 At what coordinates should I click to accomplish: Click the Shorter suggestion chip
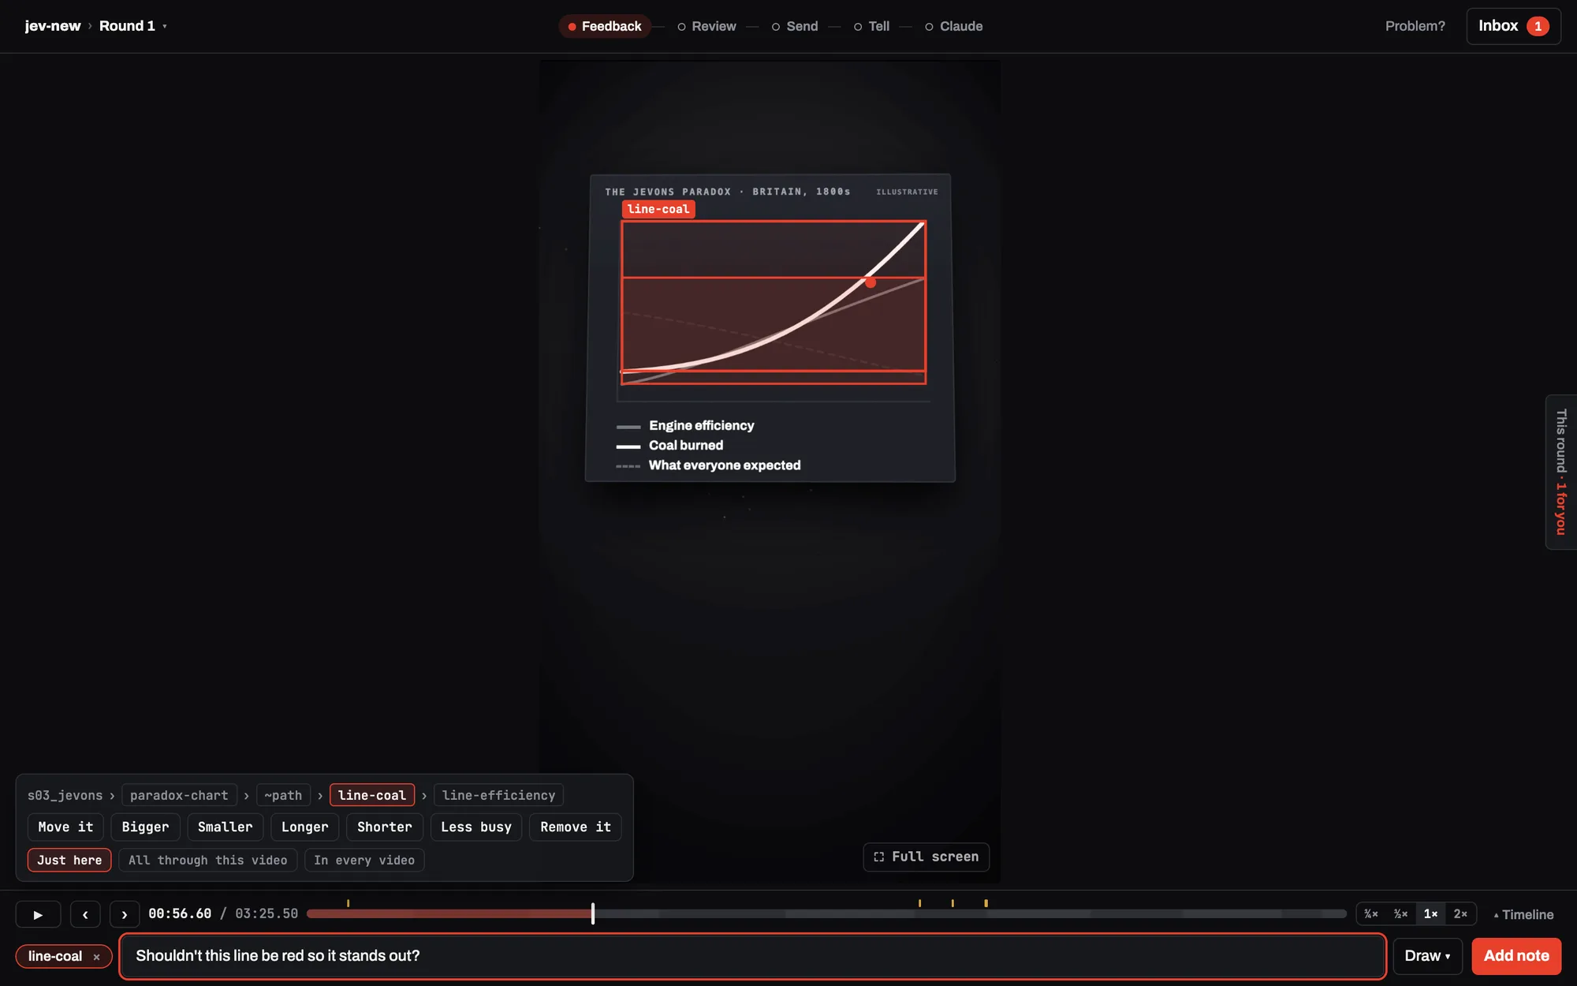384,827
